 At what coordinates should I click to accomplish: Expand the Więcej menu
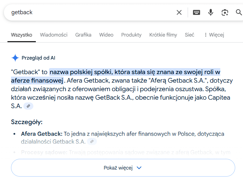coord(214,35)
